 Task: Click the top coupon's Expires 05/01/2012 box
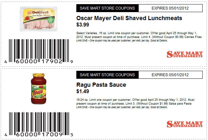(x=170, y=8)
